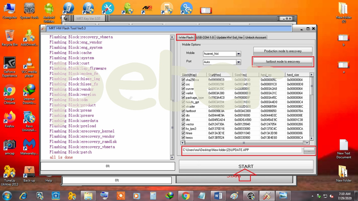This screenshot has height=201, width=358.
Task: Open Revo Uninstaller desktop shortcut
Action: tap(29, 121)
